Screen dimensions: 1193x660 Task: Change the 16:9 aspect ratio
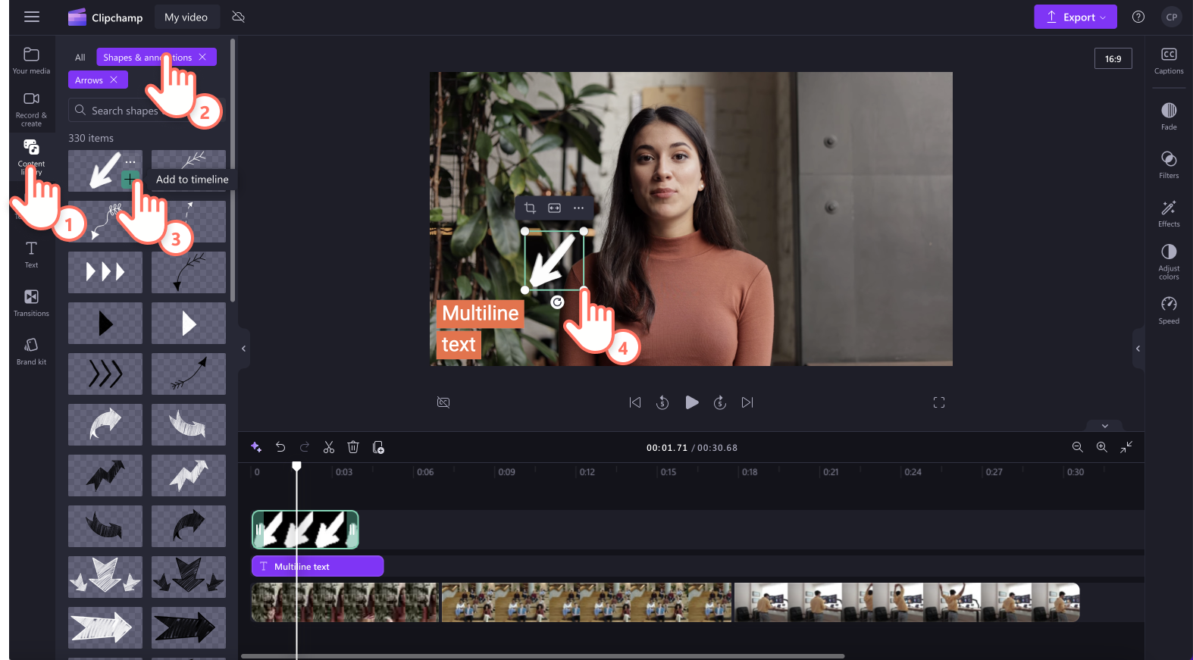click(1113, 58)
